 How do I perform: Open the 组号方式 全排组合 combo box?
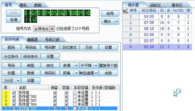pos(44,29)
